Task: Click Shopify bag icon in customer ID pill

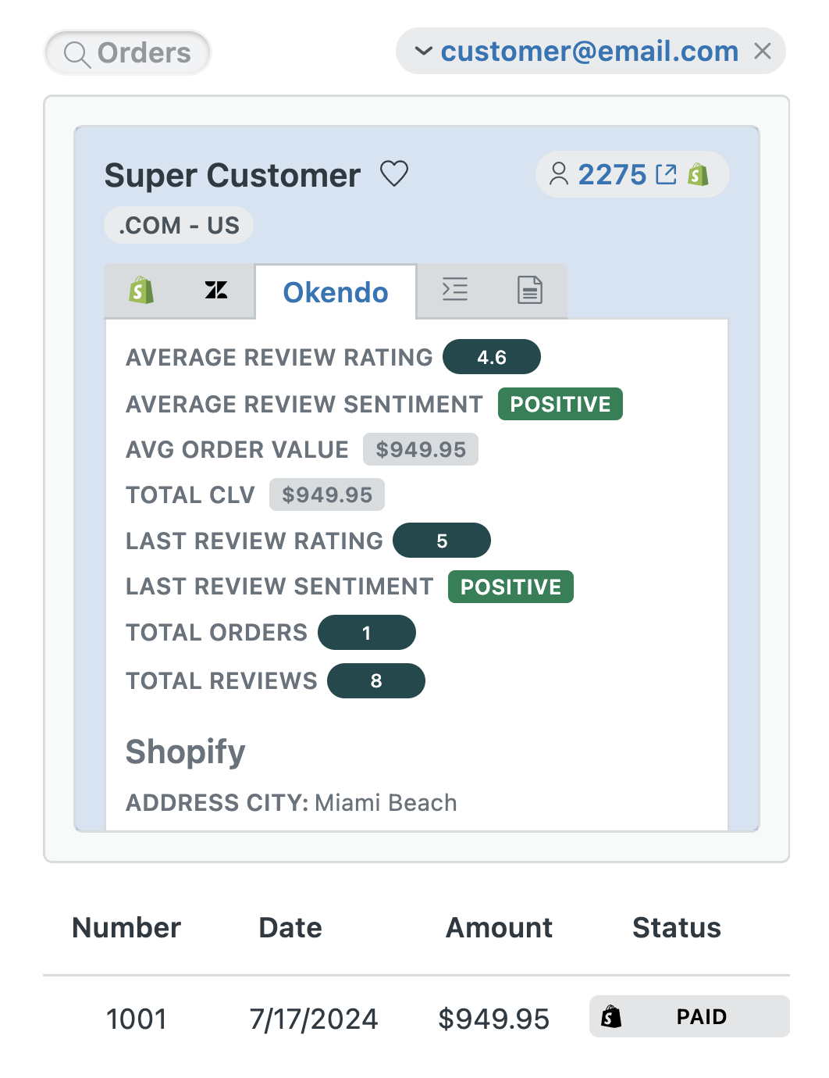Action: point(698,174)
